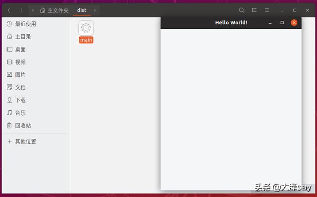Open the 音乐 folder in the sidebar

click(x=35, y=113)
